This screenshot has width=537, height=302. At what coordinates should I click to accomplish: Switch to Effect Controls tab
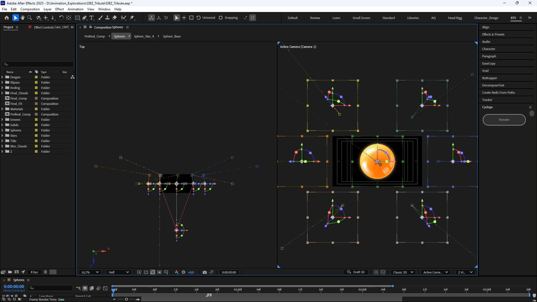(51, 27)
